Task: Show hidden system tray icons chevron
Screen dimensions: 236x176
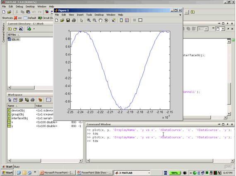Action: (191, 173)
